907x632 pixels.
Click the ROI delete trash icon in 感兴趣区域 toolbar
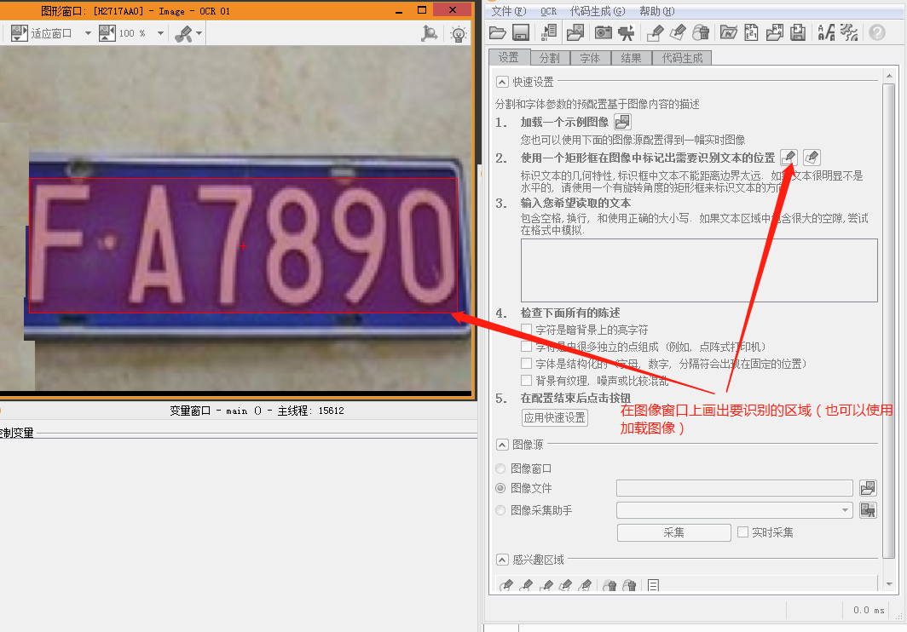(x=610, y=584)
